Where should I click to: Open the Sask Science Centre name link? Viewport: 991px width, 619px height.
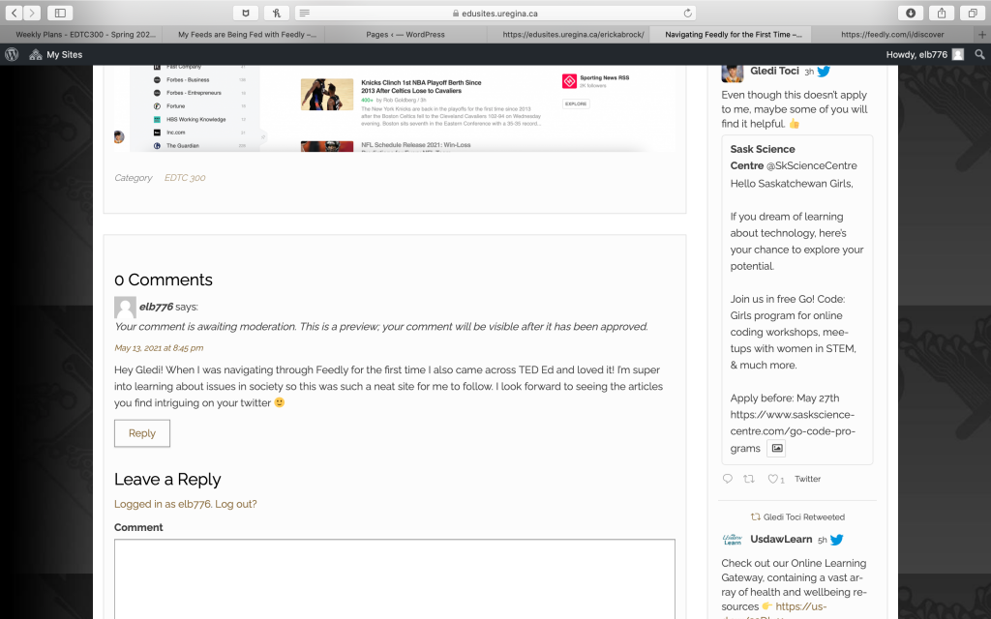coord(763,158)
